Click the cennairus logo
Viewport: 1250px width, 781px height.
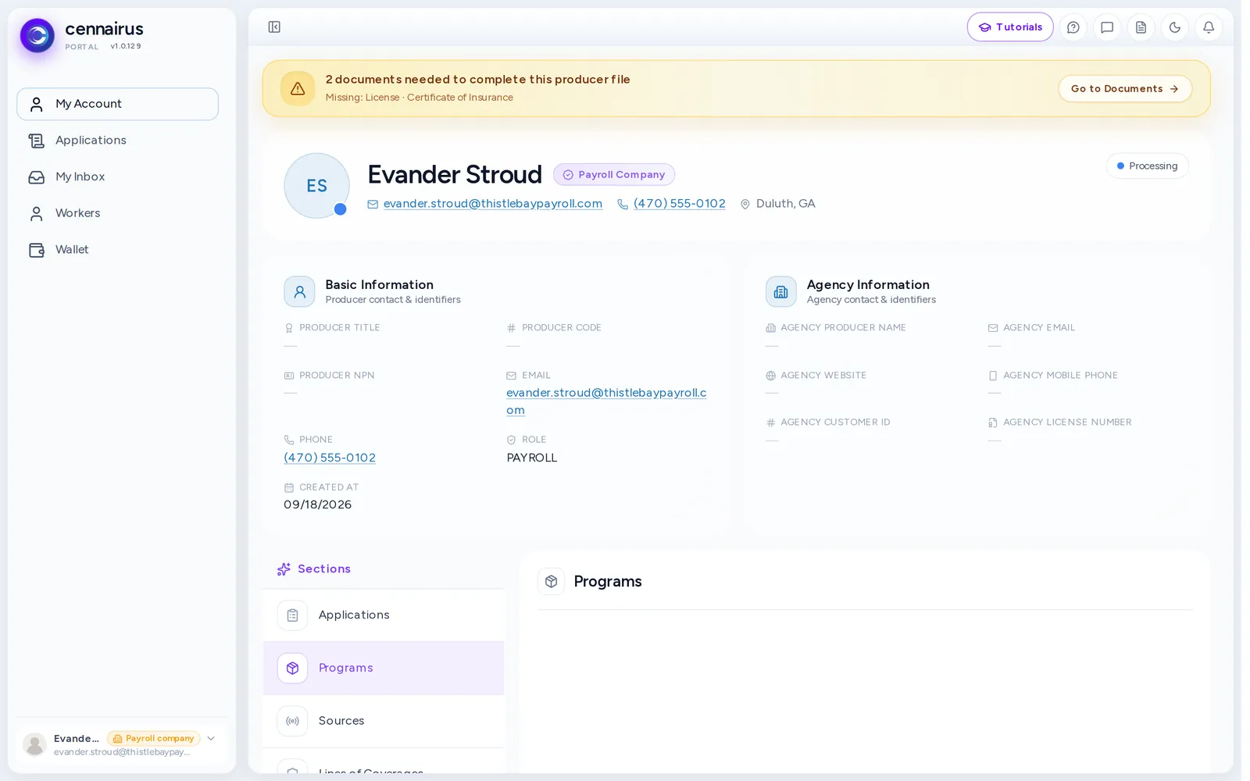[x=37, y=36]
